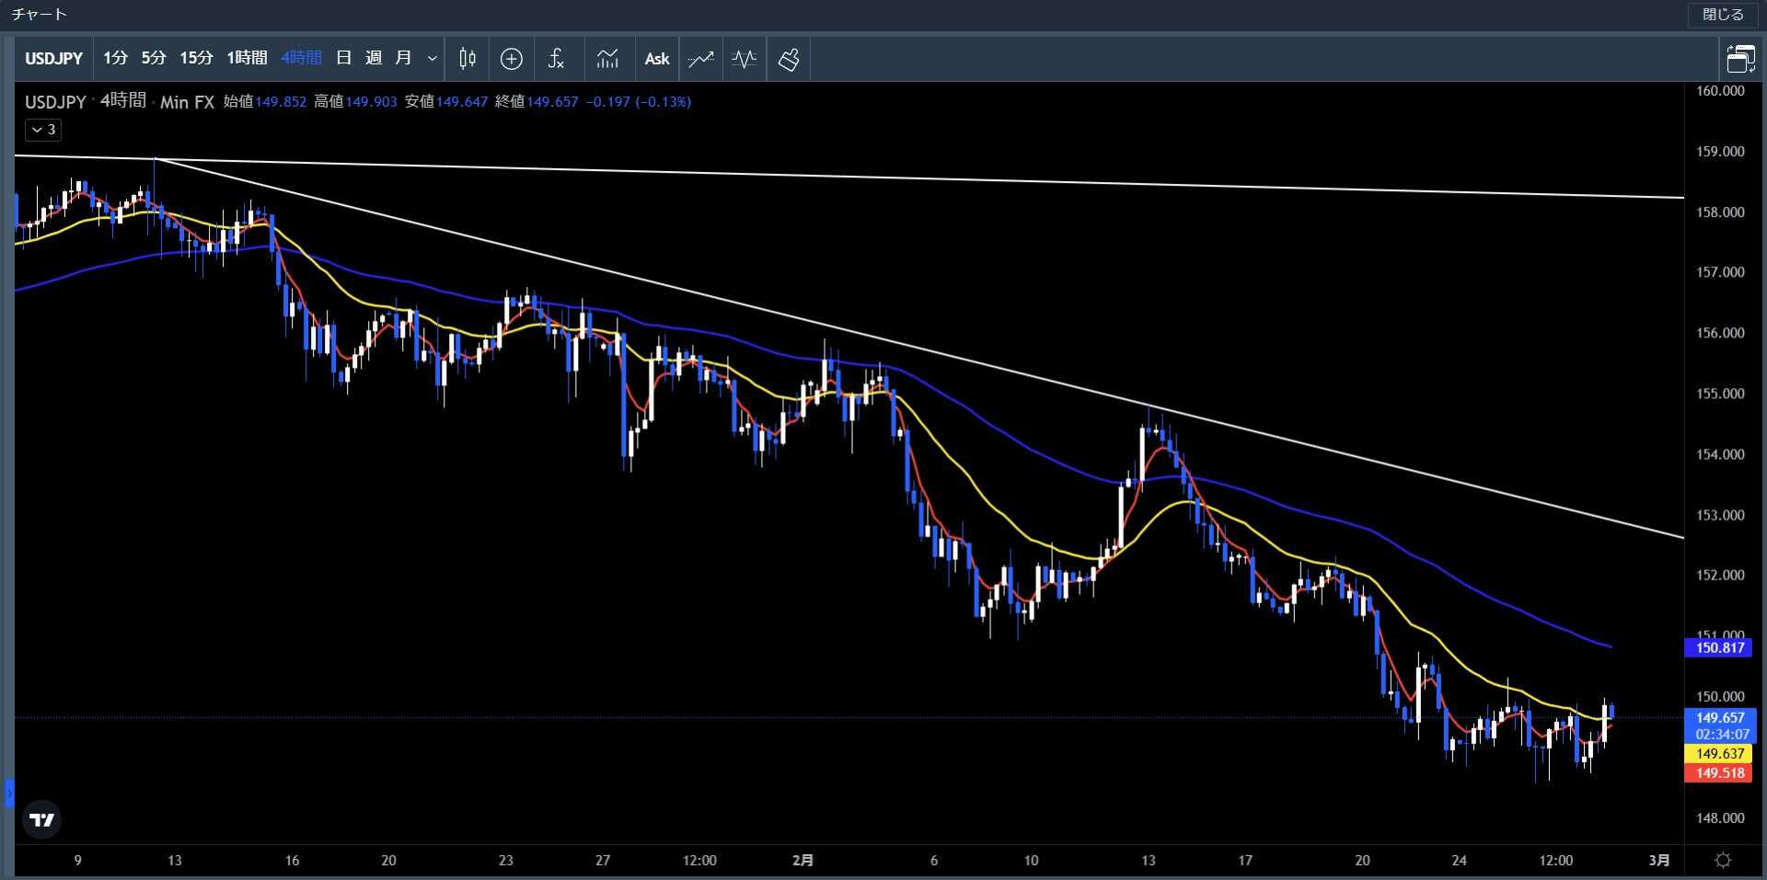Screen dimensions: 1767x880
Task: Open the candlestick chart type selector
Action: click(468, 59)
